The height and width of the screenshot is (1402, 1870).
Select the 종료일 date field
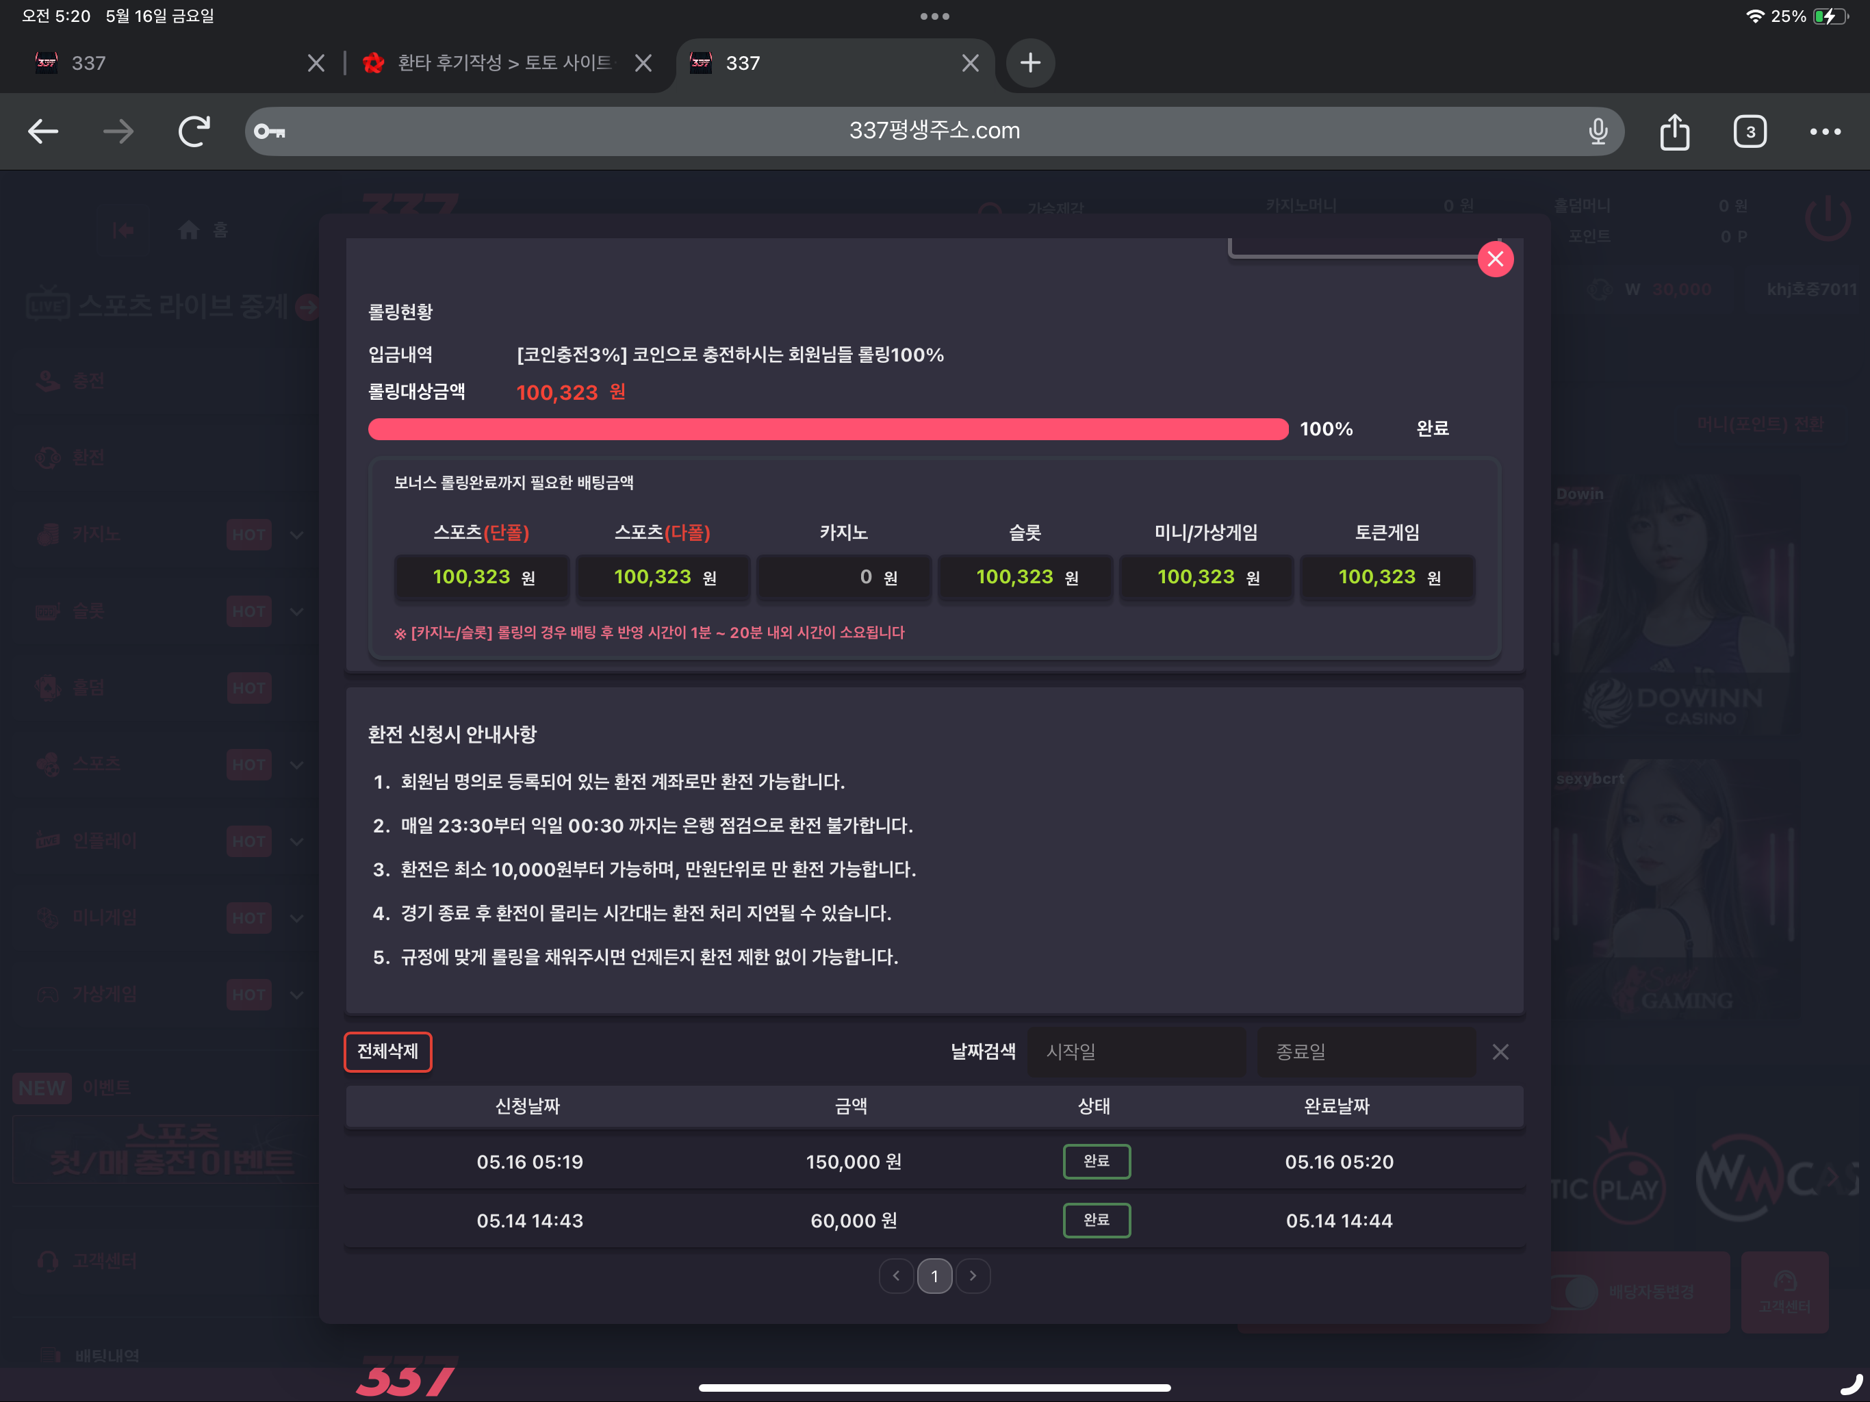[x=1366, y=1051]
